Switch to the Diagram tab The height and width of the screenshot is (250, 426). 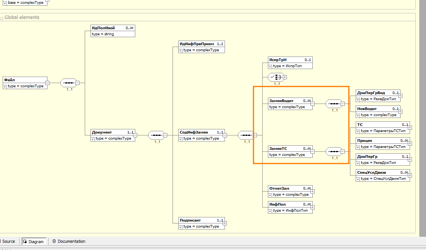tap(33, 241)
